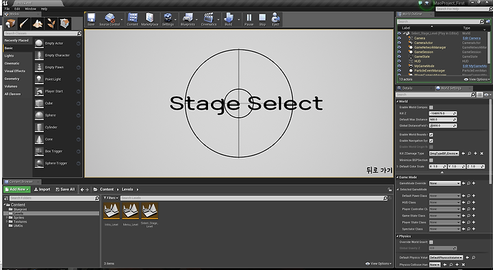Viewport: 493px width, 270px height.
Task: Select the Foliage mode icon
Action: tap(51, 23)
